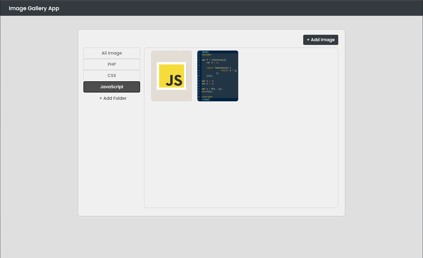Open the PHP folder
This screenshot has width=423, height=258.
112,64
